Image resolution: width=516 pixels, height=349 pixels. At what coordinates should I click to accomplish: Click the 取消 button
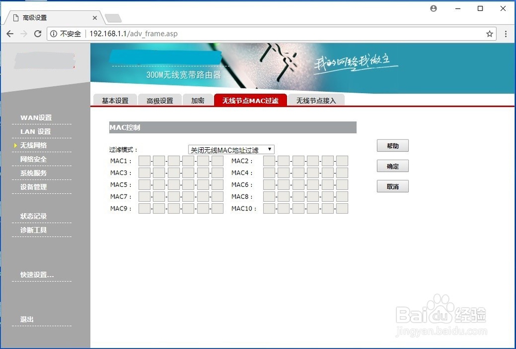coord(393,186)
